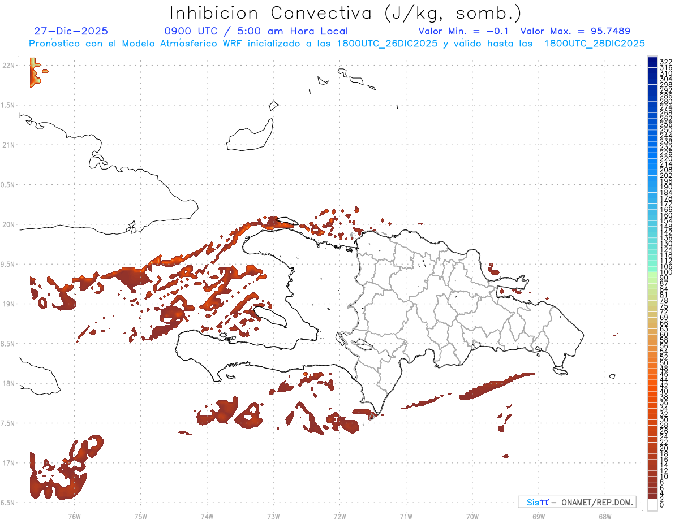Select the "Valor Min. = -0.1" text
This screenshot has width=679, height=524.
pos(463,31)
